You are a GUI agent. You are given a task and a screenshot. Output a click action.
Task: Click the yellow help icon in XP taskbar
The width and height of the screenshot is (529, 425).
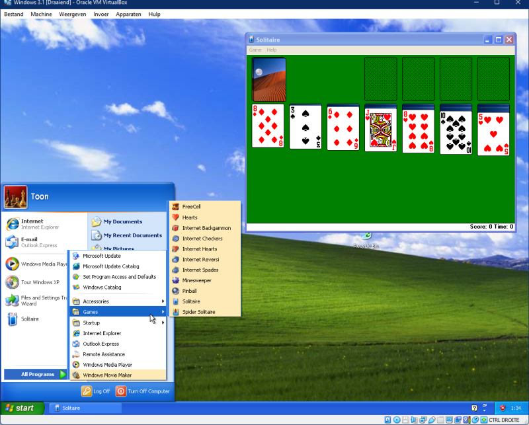tap(474, 408)
